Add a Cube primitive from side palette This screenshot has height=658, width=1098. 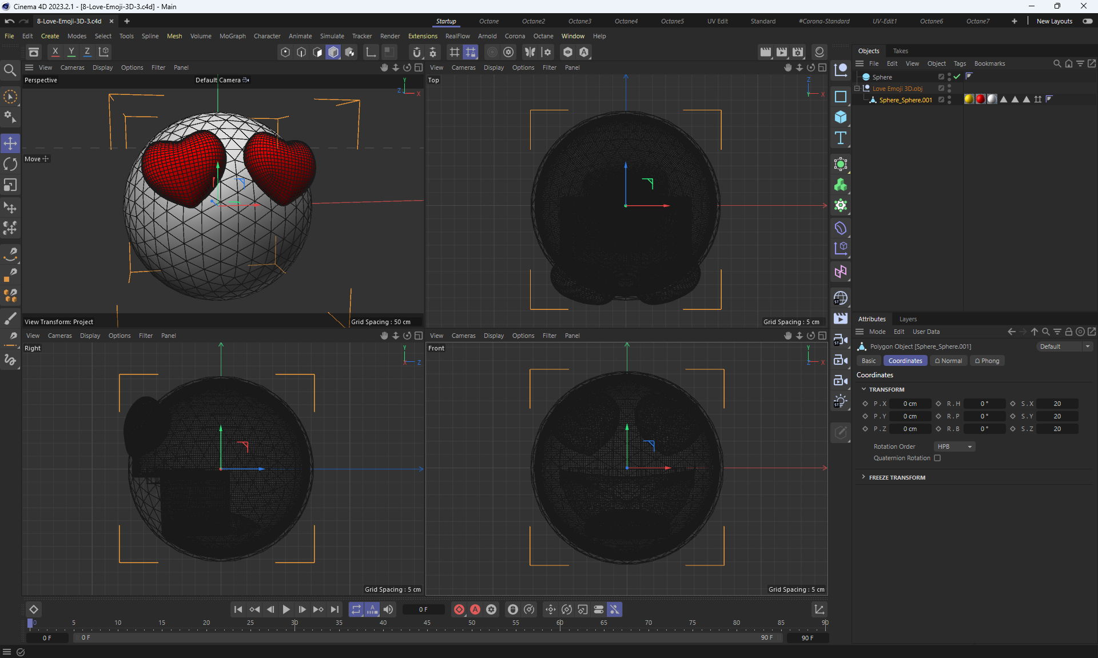(840, 117)
